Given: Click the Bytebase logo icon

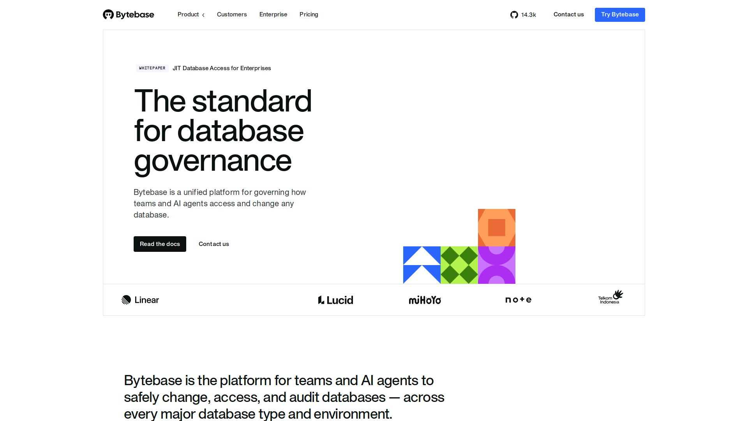Looking at the screenshot, I should pyautogui.click(x=108, y=14).
